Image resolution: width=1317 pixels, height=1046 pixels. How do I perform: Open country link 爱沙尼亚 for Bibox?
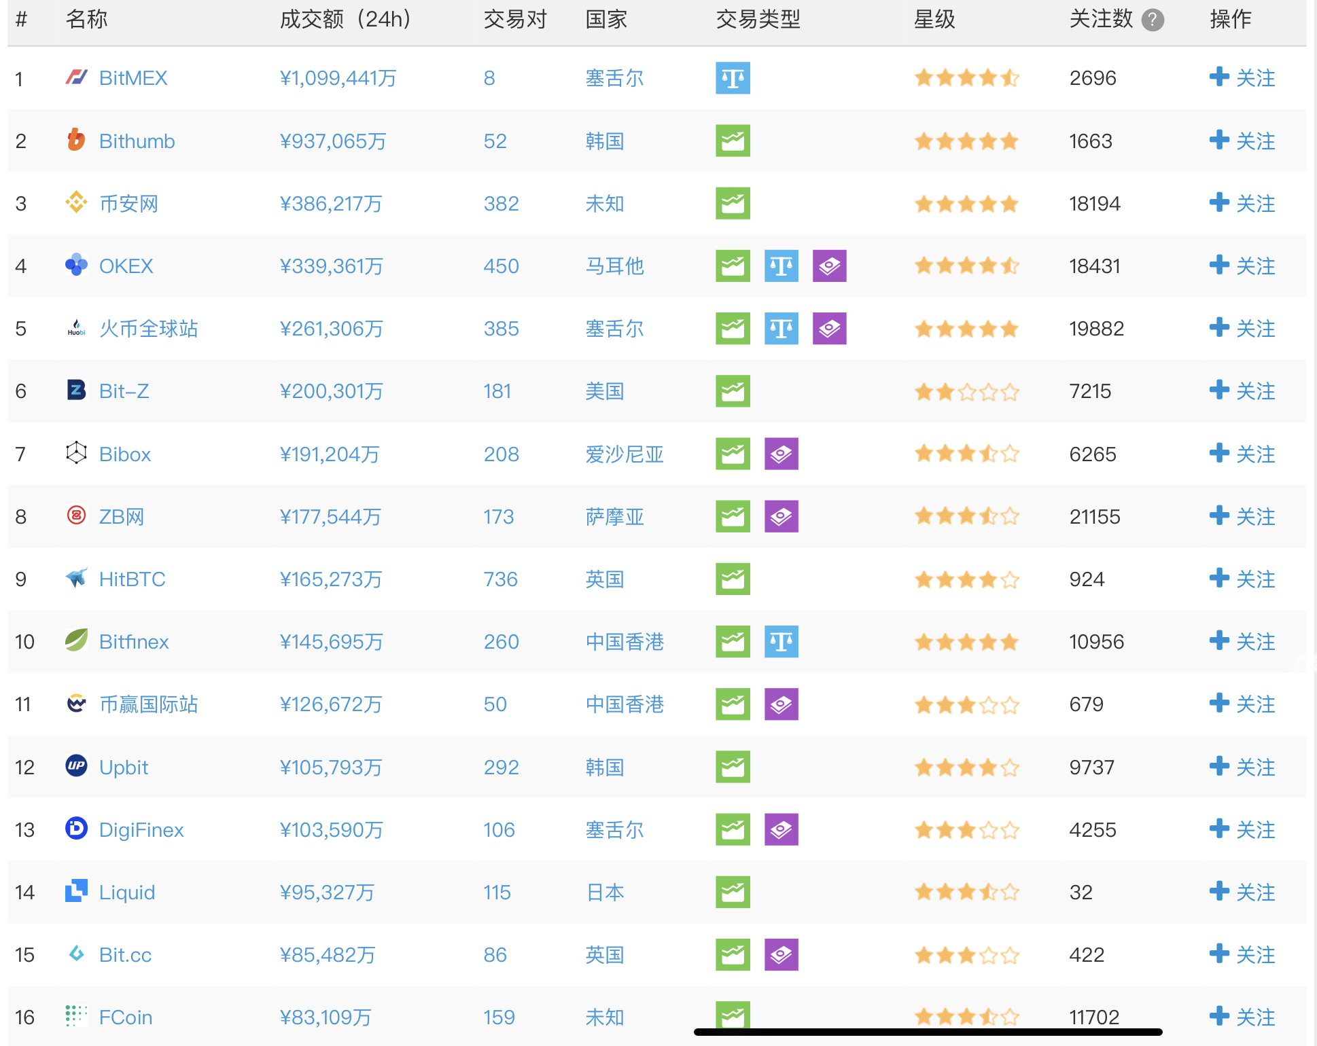pos(625,454)
